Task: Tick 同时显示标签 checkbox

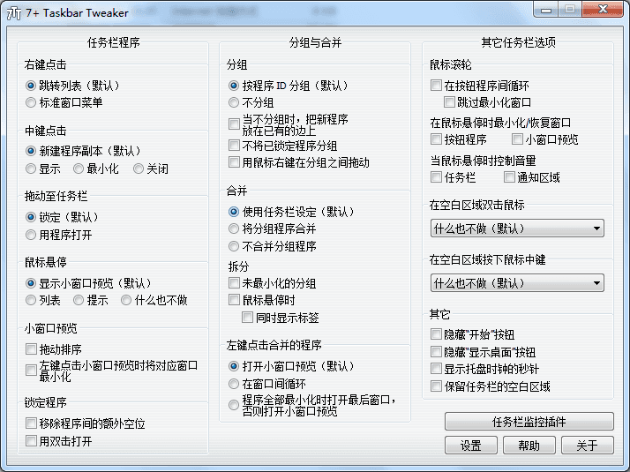Action: pyautogui.click(x=247, y=318)
